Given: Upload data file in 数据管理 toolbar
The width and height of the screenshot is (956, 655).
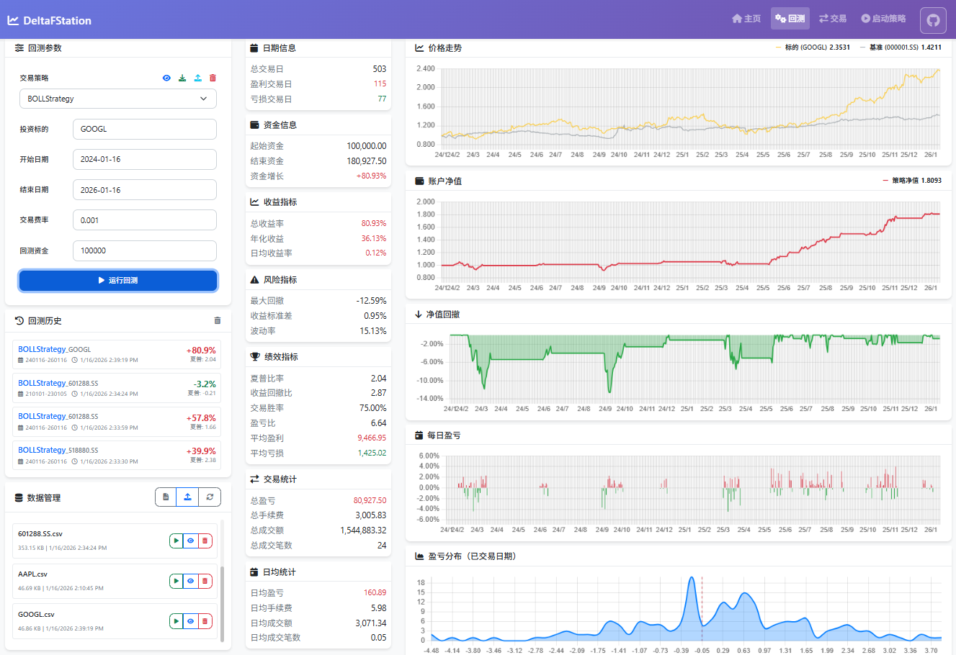Looking at the screenshot, I should point(187,497).
